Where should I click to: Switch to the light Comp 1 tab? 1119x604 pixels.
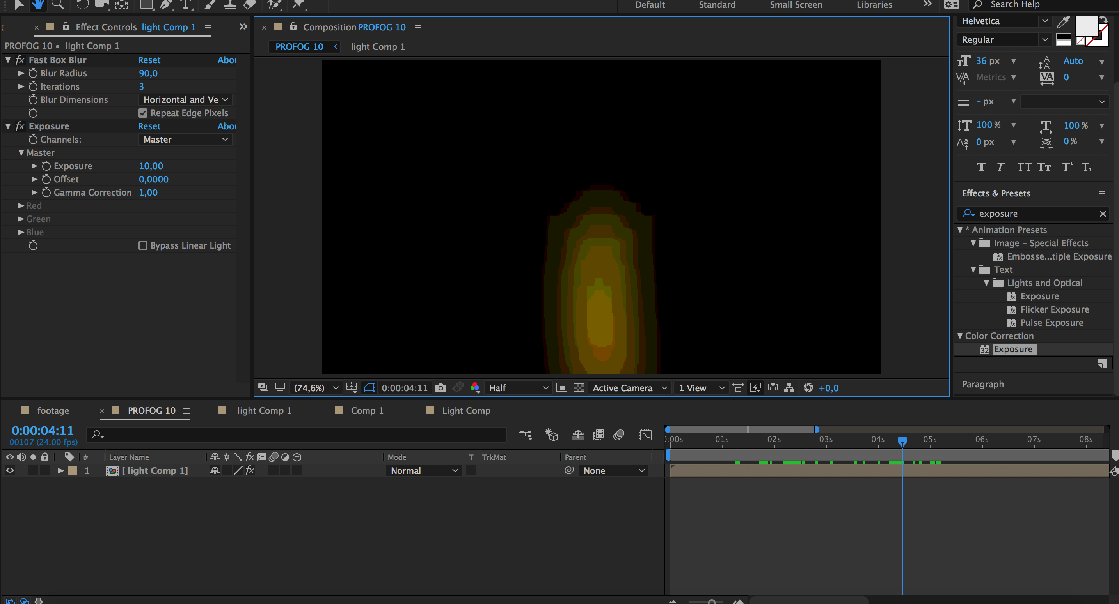click(377, 46)
